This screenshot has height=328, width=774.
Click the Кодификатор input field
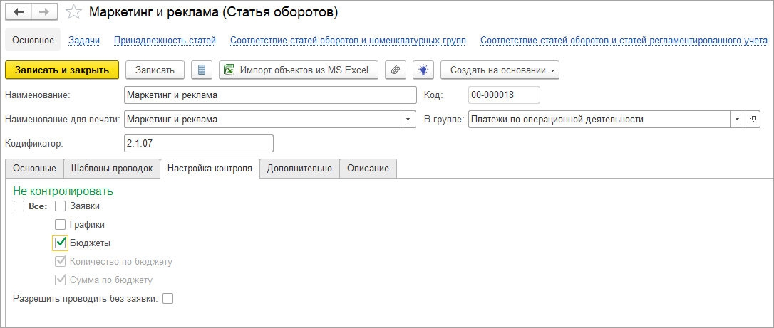click(x=198, y=143)
